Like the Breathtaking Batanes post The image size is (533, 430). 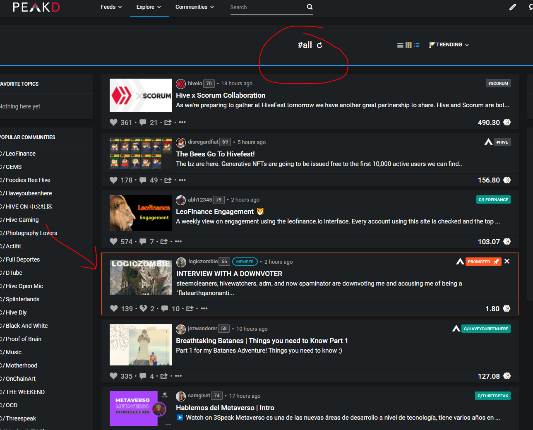tap(114, 376)
